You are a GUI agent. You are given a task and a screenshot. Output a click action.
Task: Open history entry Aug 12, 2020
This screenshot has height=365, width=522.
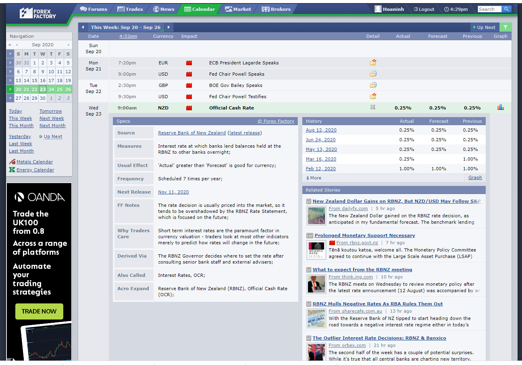[x=321, y=130]
